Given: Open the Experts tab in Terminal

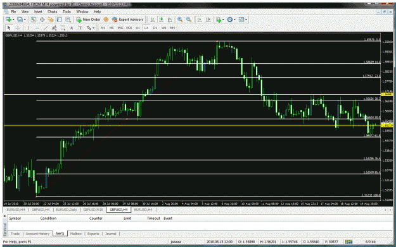Looking at the screenshot, I should [93, 234].
